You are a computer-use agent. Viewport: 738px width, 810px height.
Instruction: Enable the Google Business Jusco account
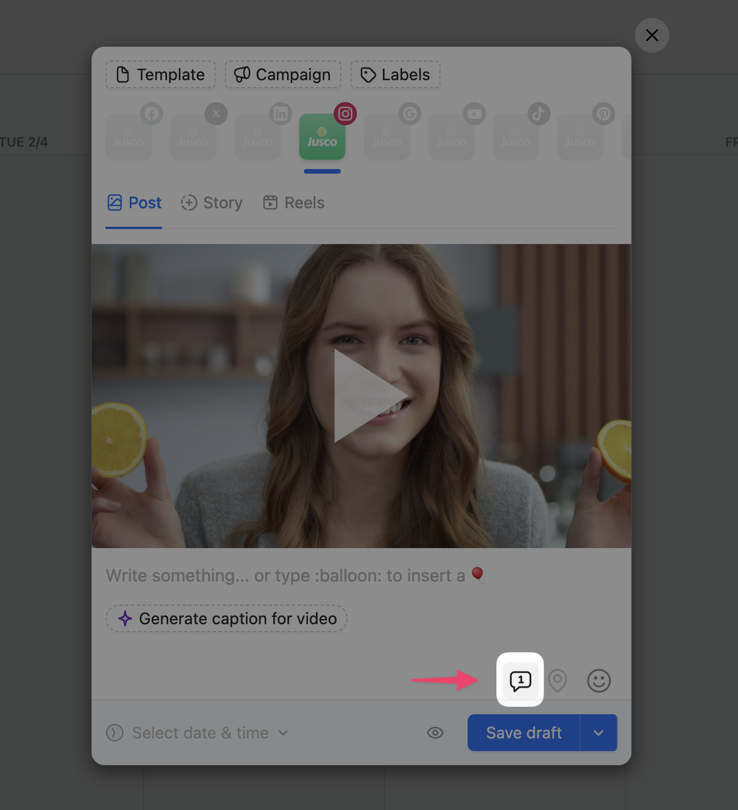(387, 137)
